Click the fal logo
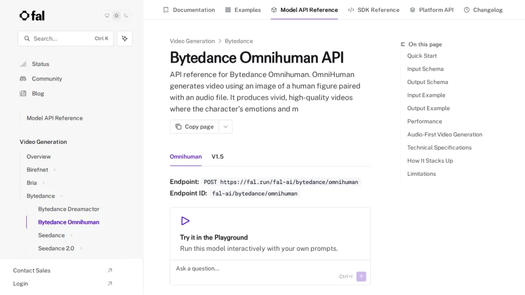Screen dimensions: 525x295 (x=32, y=16)
